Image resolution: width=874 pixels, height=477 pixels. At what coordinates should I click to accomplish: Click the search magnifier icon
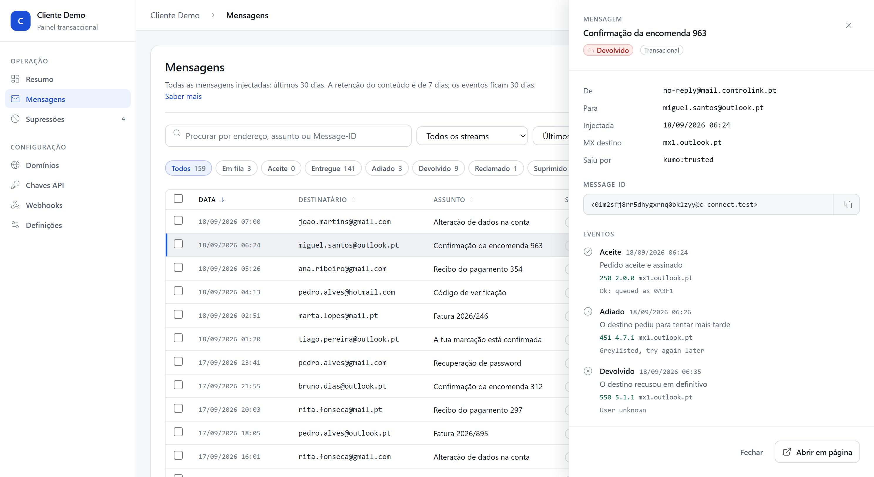pos(177,133)
